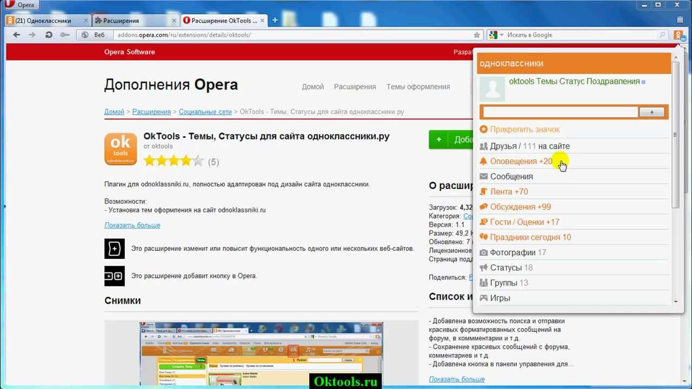
Task: Click the profile avatar in popup
Action: click(492, 89)
